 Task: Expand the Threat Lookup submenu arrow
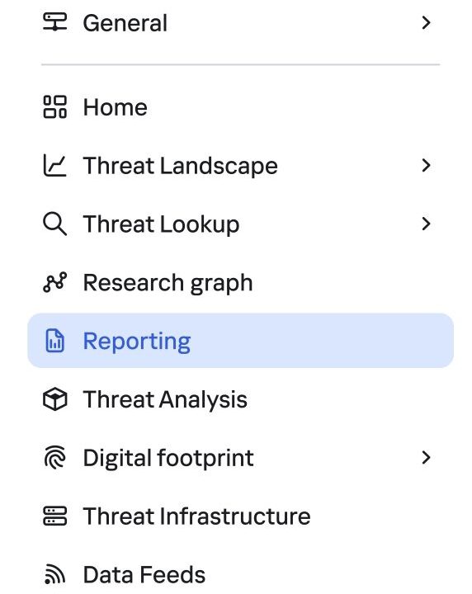coord(426,224)
